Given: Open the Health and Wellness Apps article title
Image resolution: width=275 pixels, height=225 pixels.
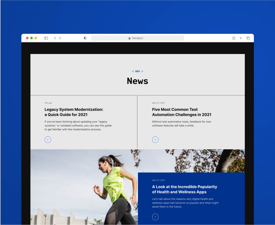Looking at the screenshot, I should click(185, 189).
